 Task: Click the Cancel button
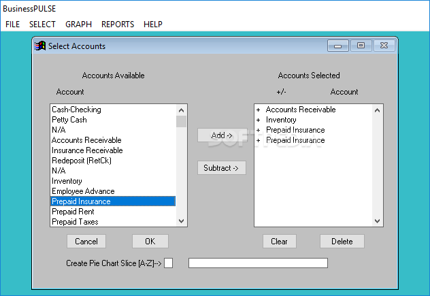86,241
